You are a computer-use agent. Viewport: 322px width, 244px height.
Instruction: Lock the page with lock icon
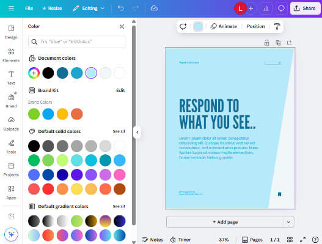point(266,43)
